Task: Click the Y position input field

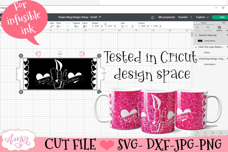Action: coord(156,26)
